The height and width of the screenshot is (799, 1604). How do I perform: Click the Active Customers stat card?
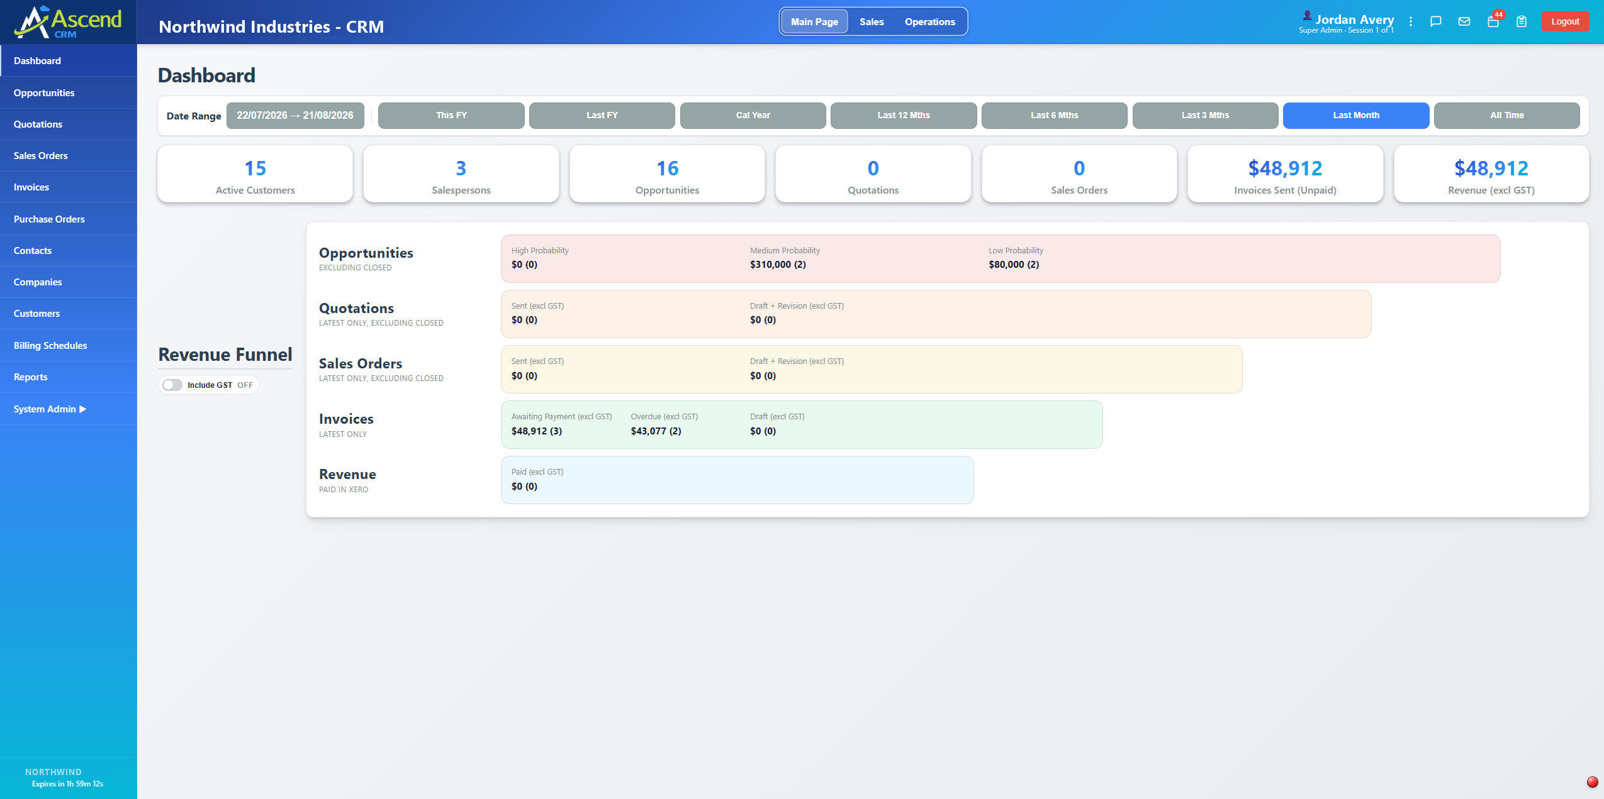click(x=255, y=174)
